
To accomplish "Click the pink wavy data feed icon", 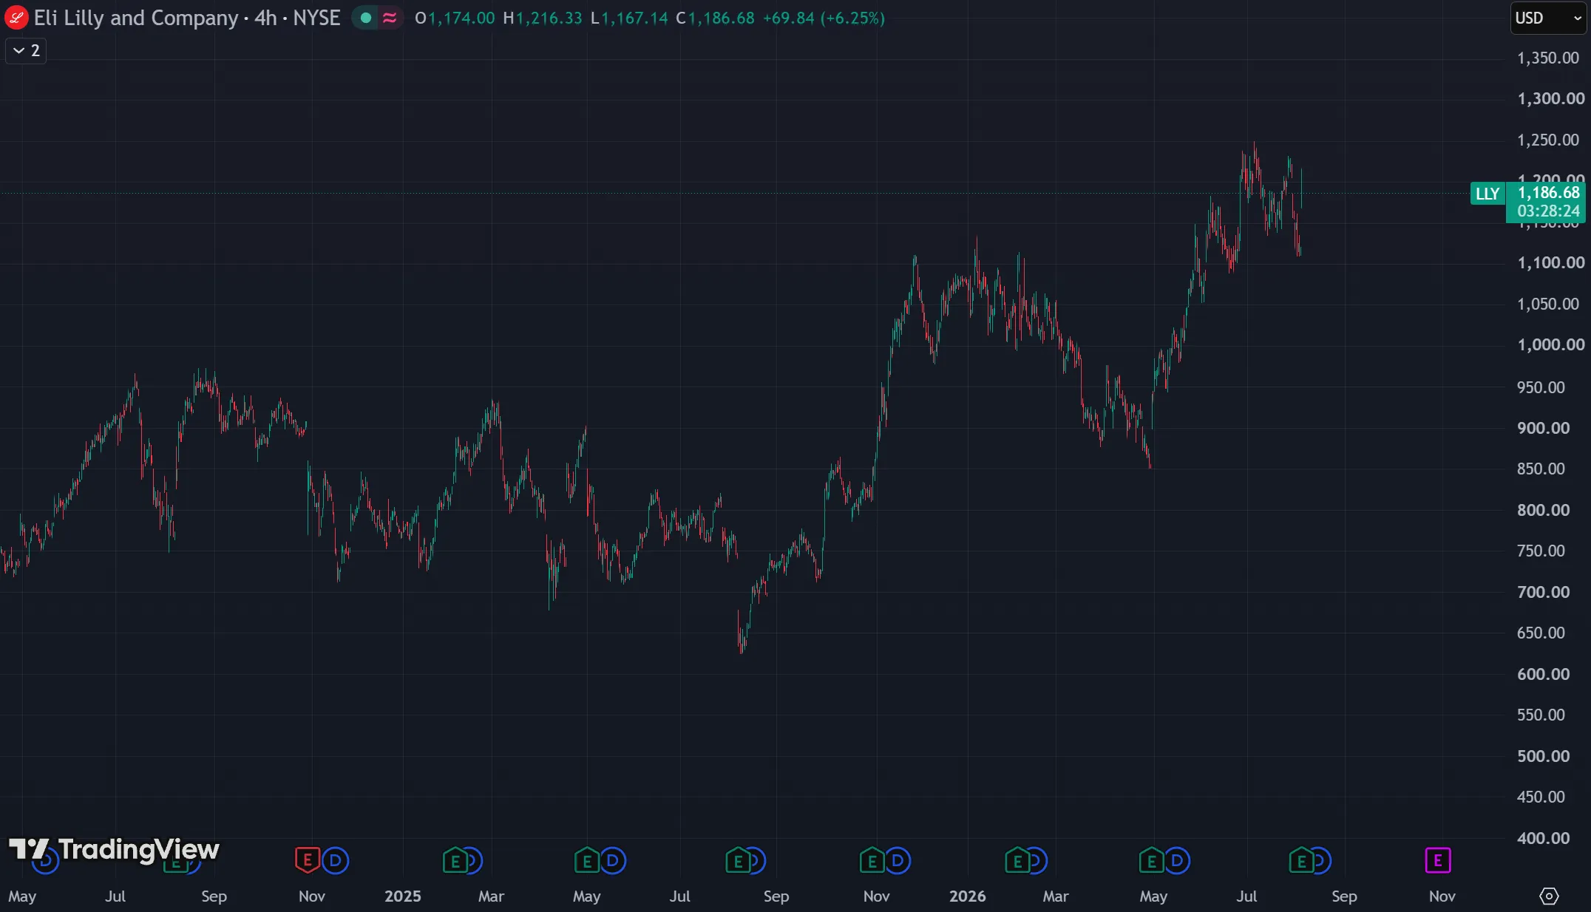I will click(390, 18).
